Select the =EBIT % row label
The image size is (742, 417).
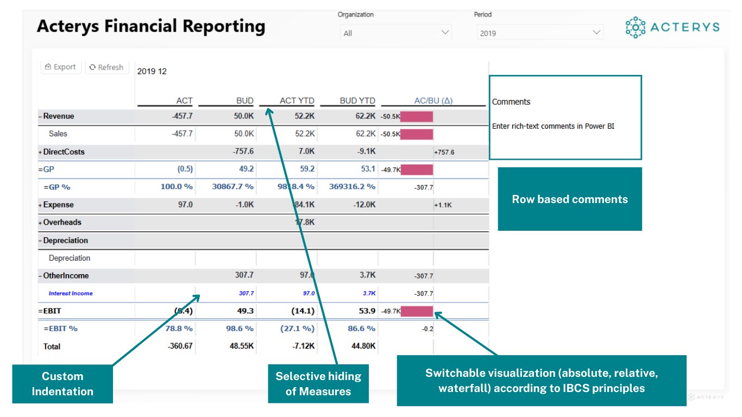pos(60,328)
